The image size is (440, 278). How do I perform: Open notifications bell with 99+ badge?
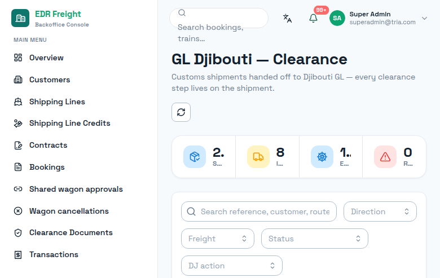click(313, 18)
